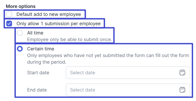Viewport: 196px width, 101px height.
Task: Click the "during the period." text line
Action: 47,62
